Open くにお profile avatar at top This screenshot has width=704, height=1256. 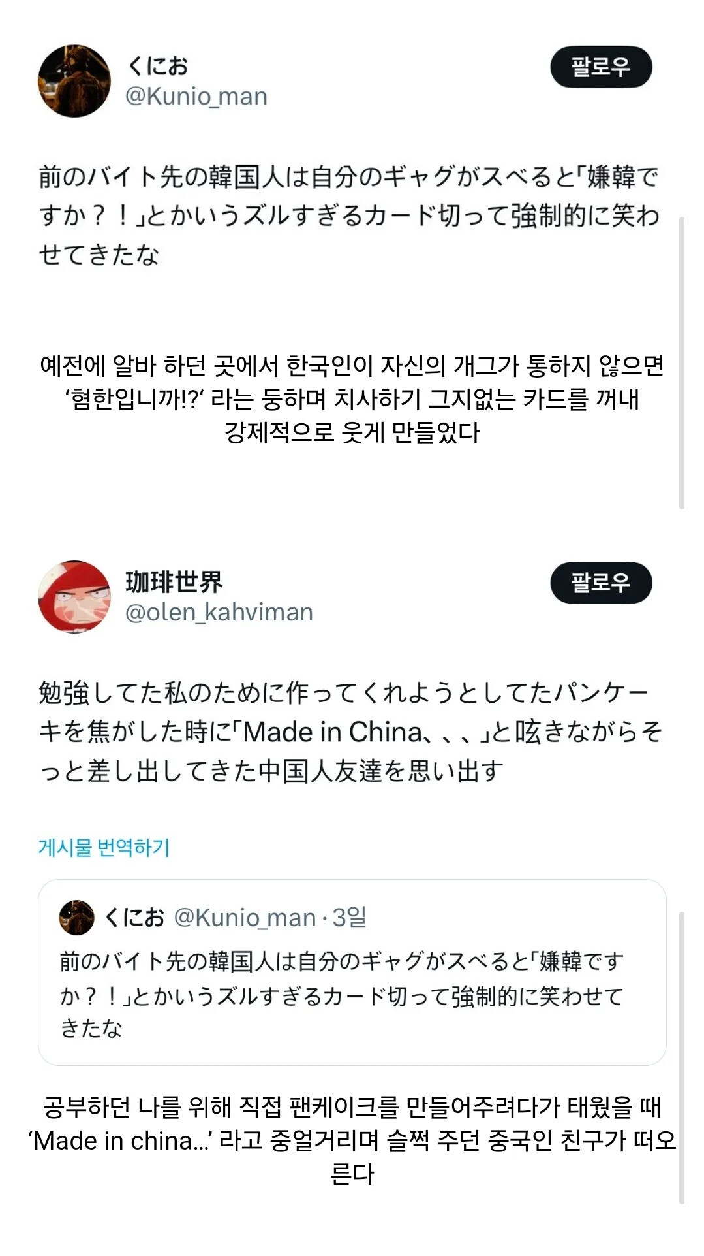click(74, 81)
